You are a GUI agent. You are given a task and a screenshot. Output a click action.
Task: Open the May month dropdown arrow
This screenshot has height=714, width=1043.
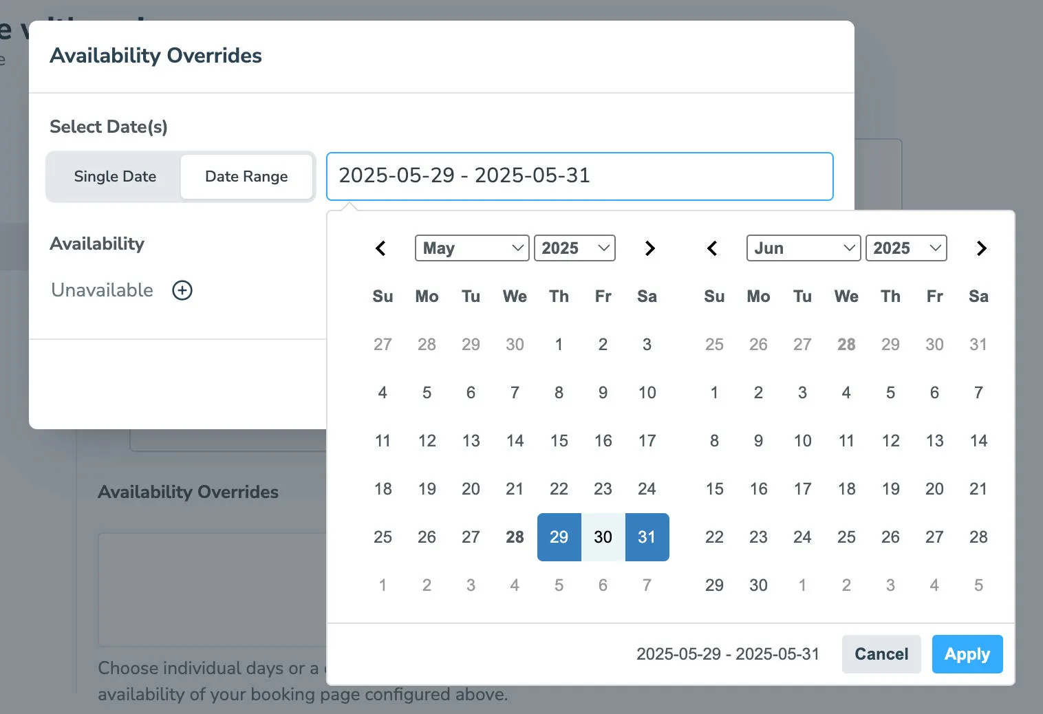(x=517, y=248)
